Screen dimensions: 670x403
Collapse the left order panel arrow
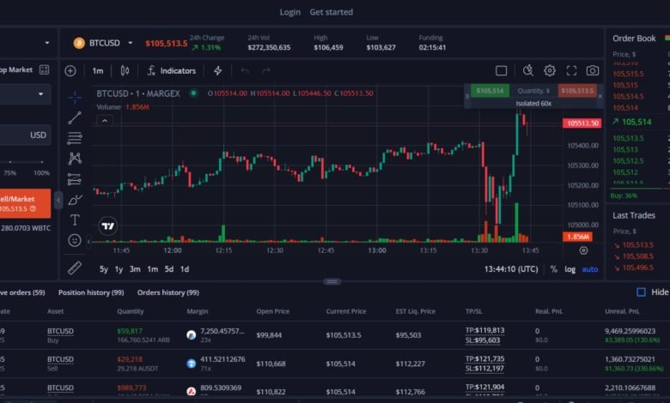pos(59,200)
